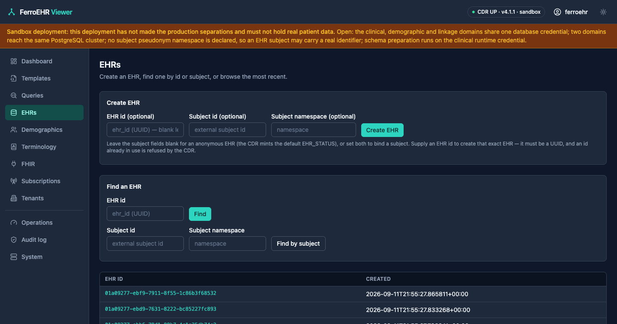
Task: Click the Queries magnifier icon
Action: click(x=14, y=95)
